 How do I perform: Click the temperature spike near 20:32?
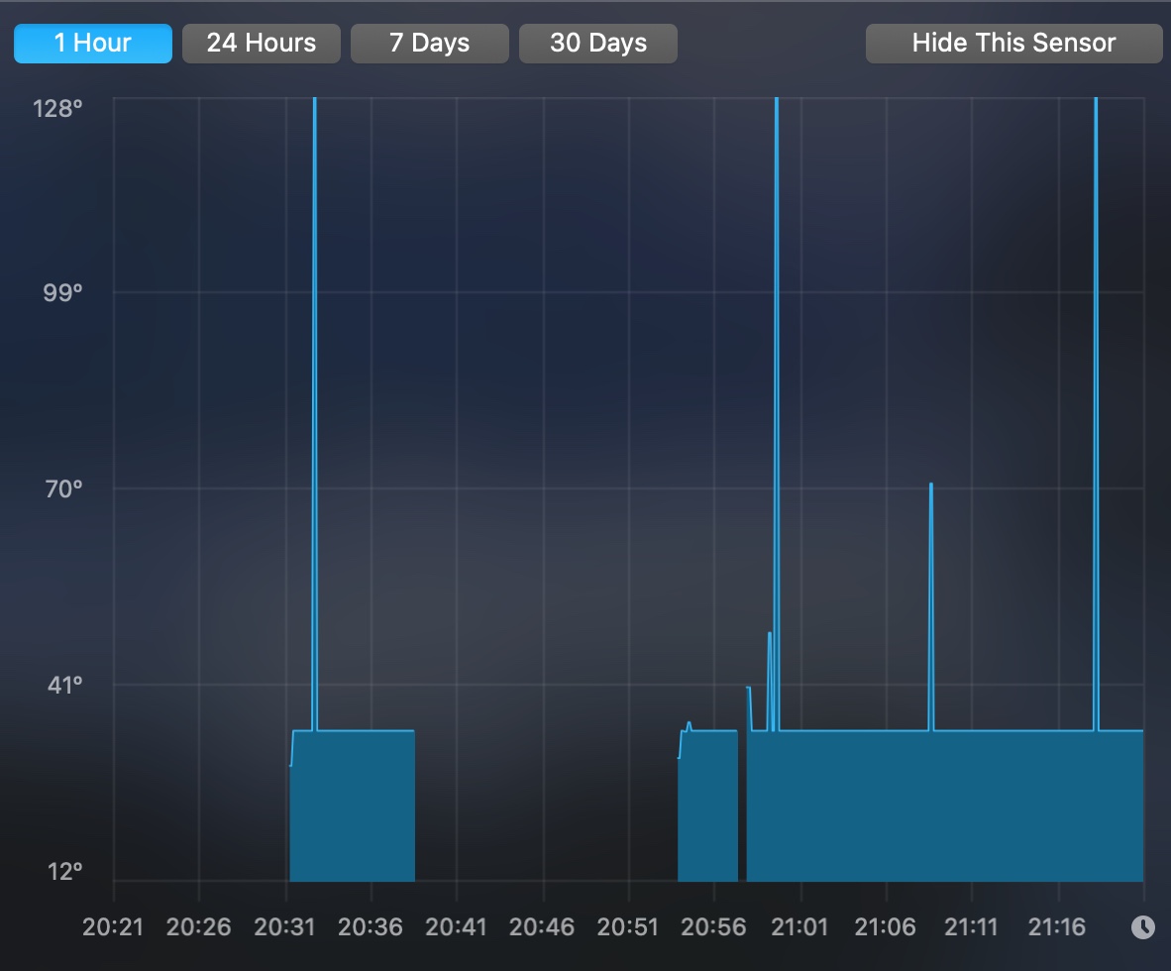point(315,396)
